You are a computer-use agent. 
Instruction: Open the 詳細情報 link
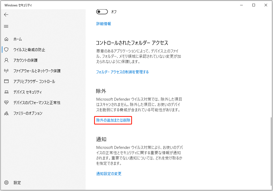click(x=103, y=24)
